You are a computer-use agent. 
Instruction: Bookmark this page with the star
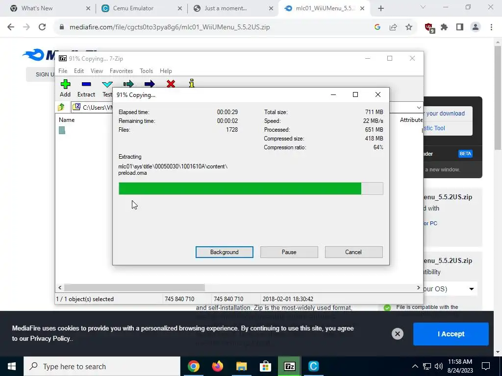coord(409,27)
